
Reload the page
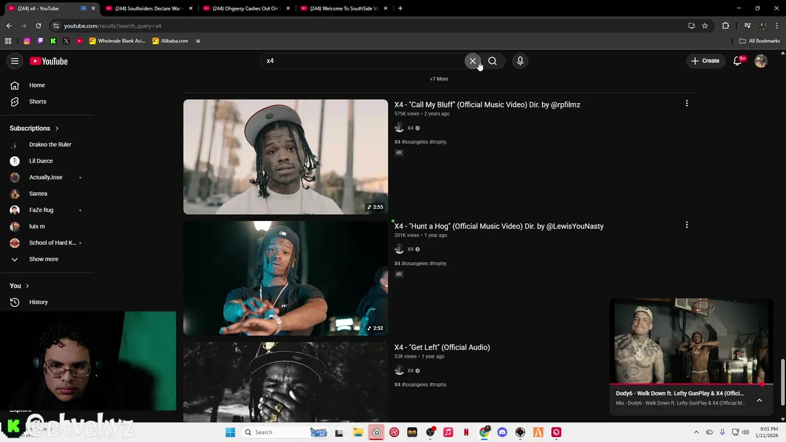pyautogui.click(x=38, y=26)
